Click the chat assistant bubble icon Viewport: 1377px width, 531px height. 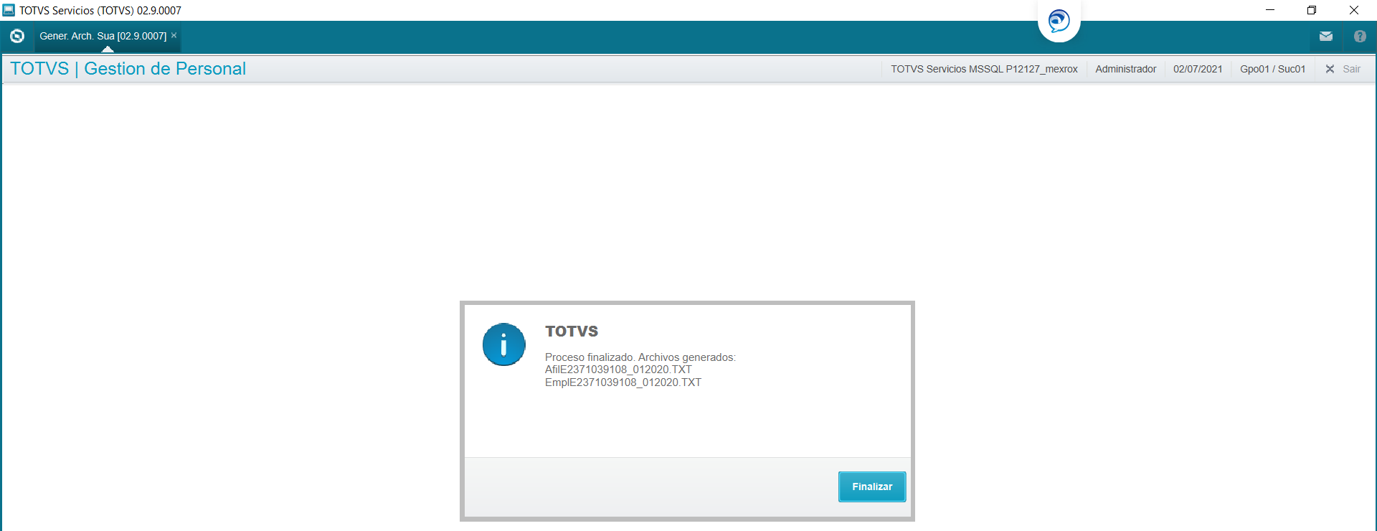point(1059,20)
